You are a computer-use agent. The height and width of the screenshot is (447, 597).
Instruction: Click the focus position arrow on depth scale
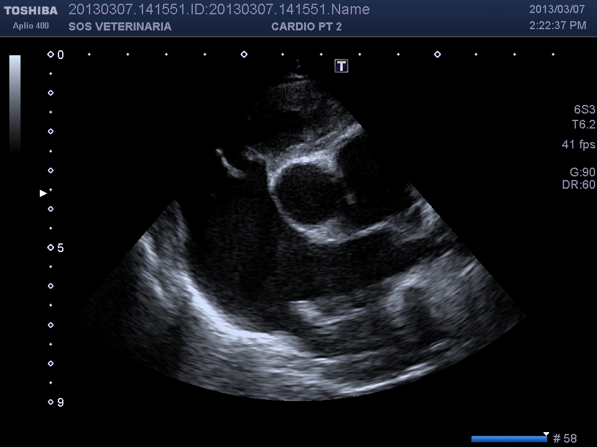43,194
